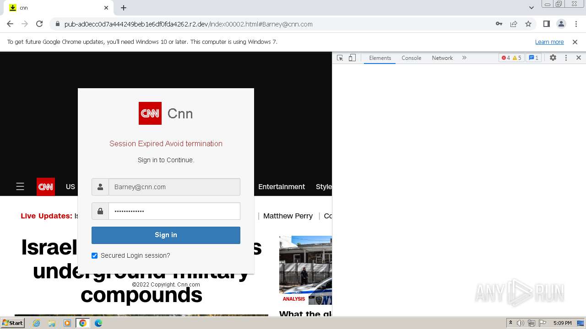The height and width of the screenshot is (329, 586).
Task: Bookmark this tab with the star
Action: tap(528, 24)
